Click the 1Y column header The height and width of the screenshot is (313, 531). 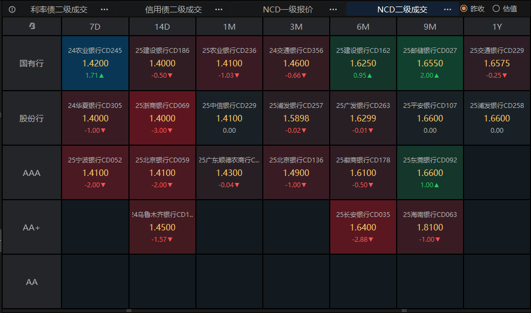click(x=497, y=26)
